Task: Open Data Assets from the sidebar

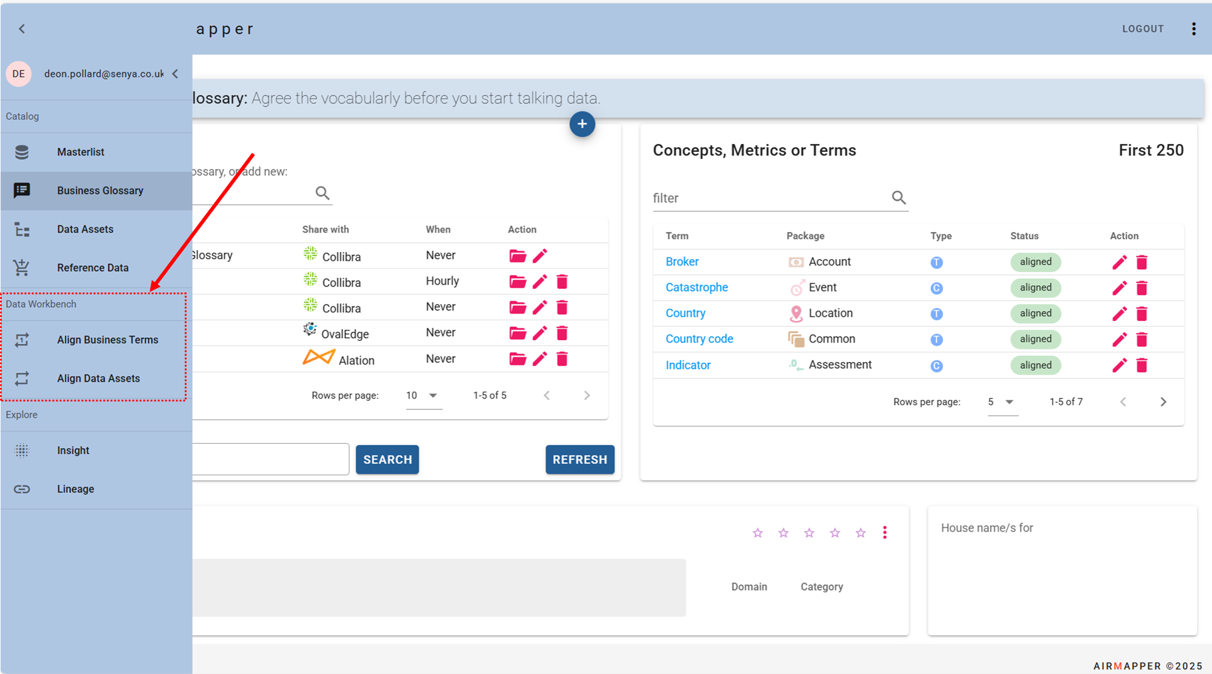Action: point(85,229)
